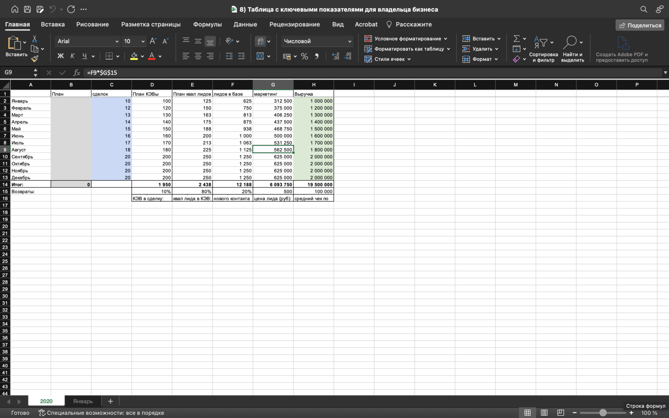669x418 pixels.
Task: Click the insert function fx icon
Action: (x=77, y=72)
